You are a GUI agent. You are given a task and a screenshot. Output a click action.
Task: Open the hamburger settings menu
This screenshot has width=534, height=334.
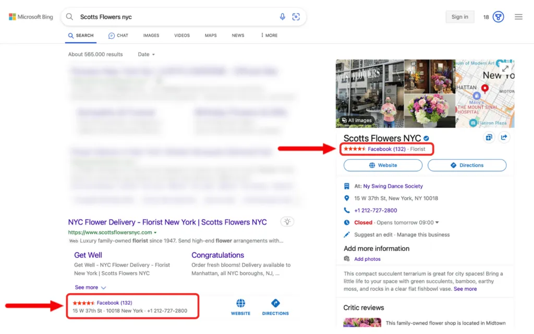518,17
